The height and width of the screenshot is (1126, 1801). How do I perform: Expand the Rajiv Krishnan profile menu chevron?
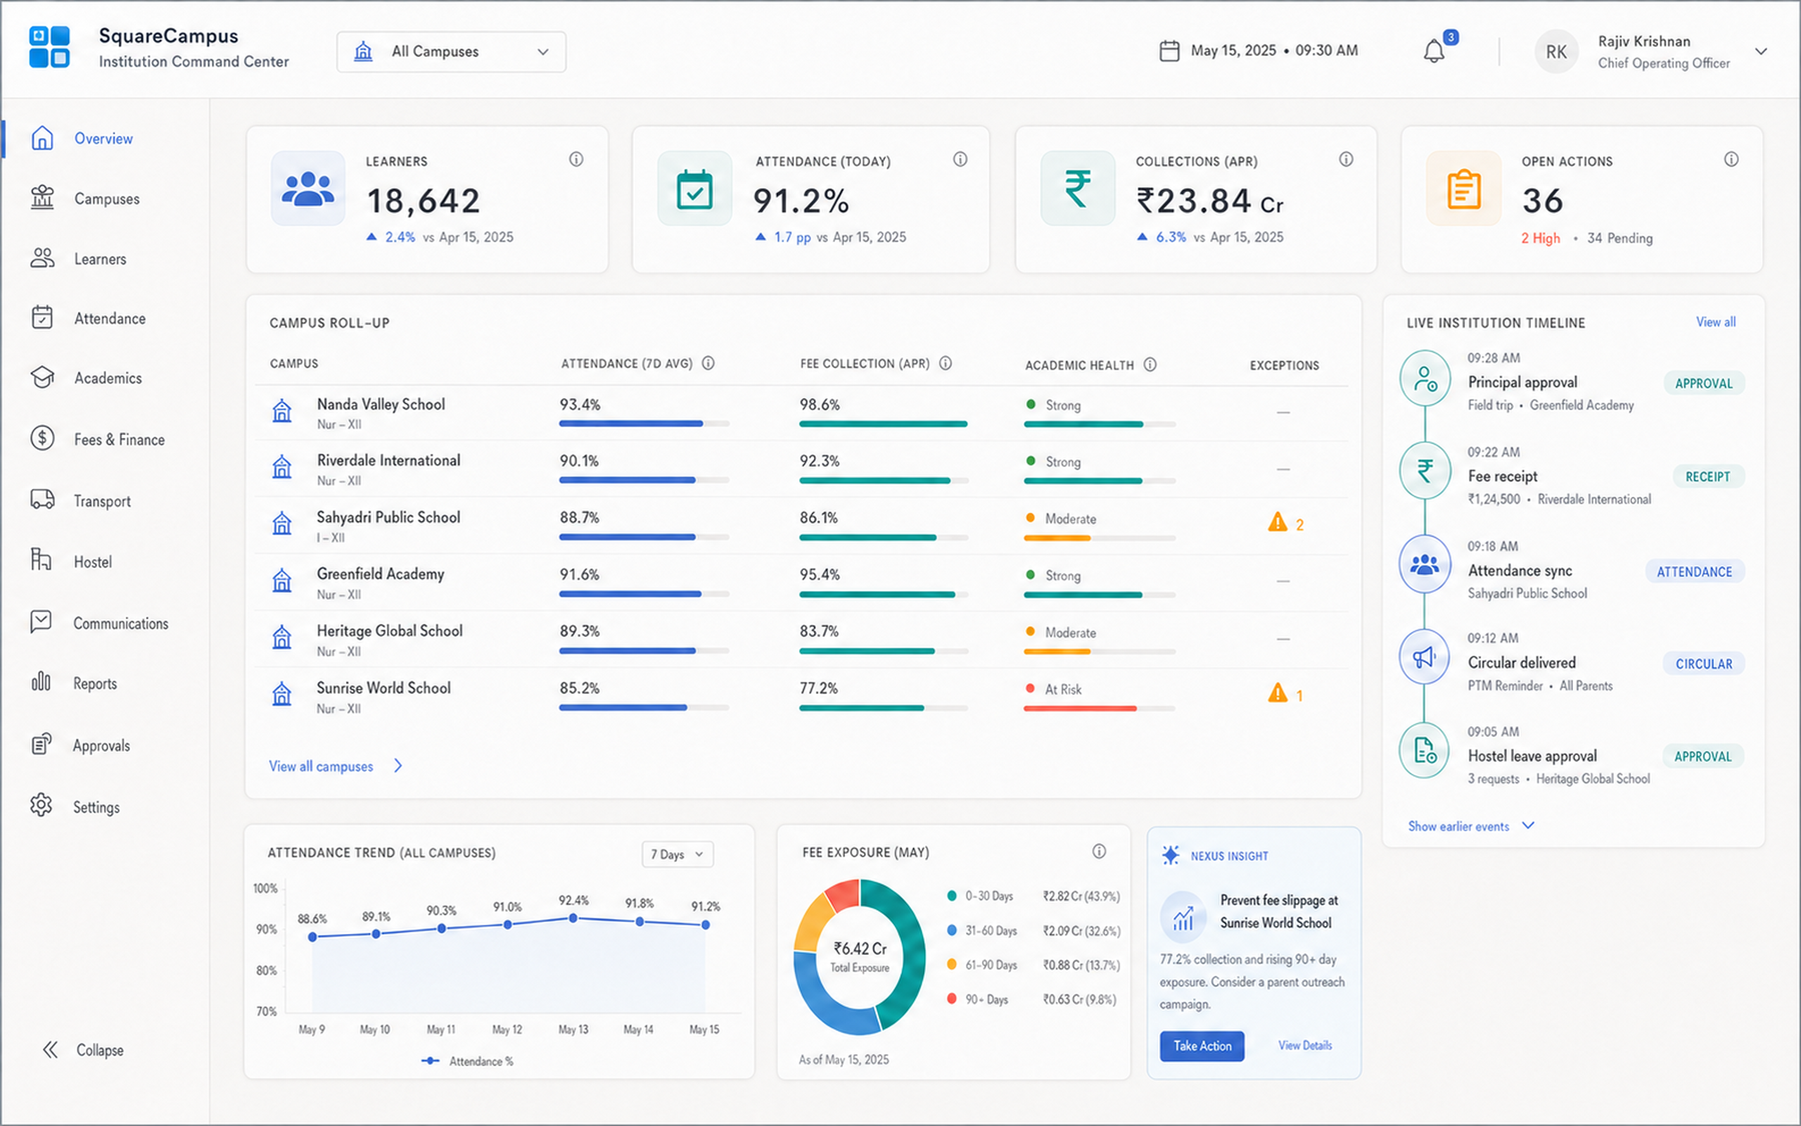1761,51
